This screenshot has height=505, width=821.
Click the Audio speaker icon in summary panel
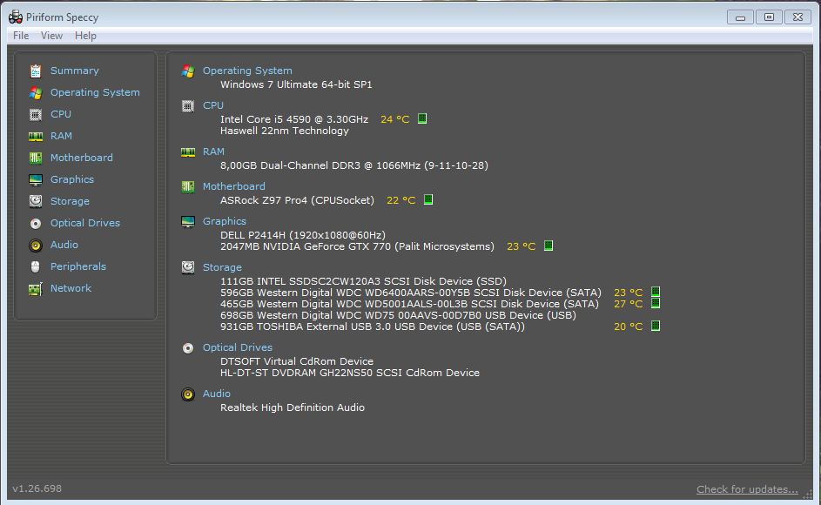point(188,394)
